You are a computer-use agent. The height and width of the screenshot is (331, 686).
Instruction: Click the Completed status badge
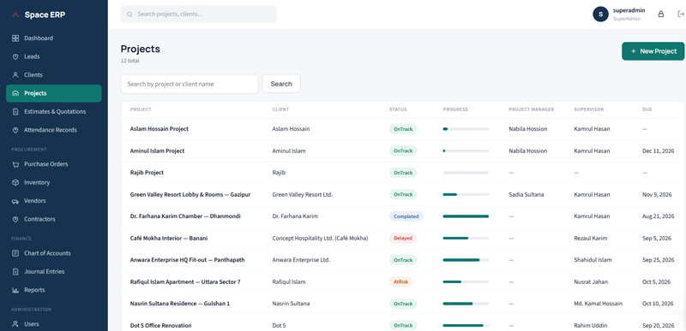tap(406, 216)
